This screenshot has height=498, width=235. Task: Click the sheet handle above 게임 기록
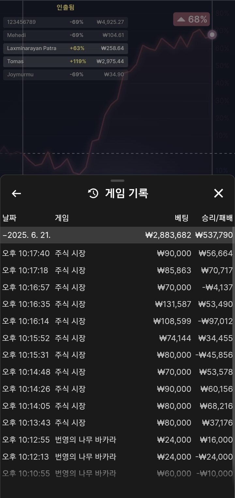tap(117, 181)
